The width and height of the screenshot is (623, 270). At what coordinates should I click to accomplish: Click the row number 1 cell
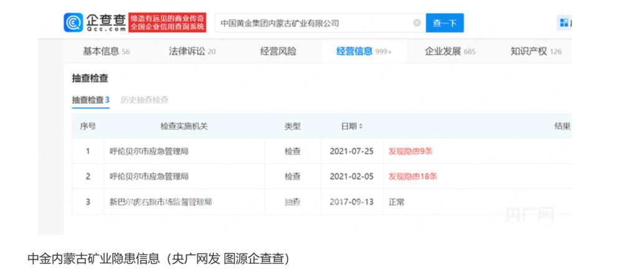coord(88,151)
